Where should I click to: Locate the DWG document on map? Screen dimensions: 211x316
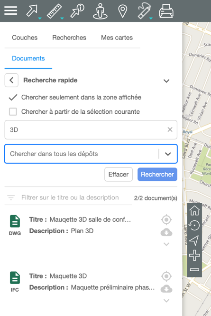click(166, 220)
